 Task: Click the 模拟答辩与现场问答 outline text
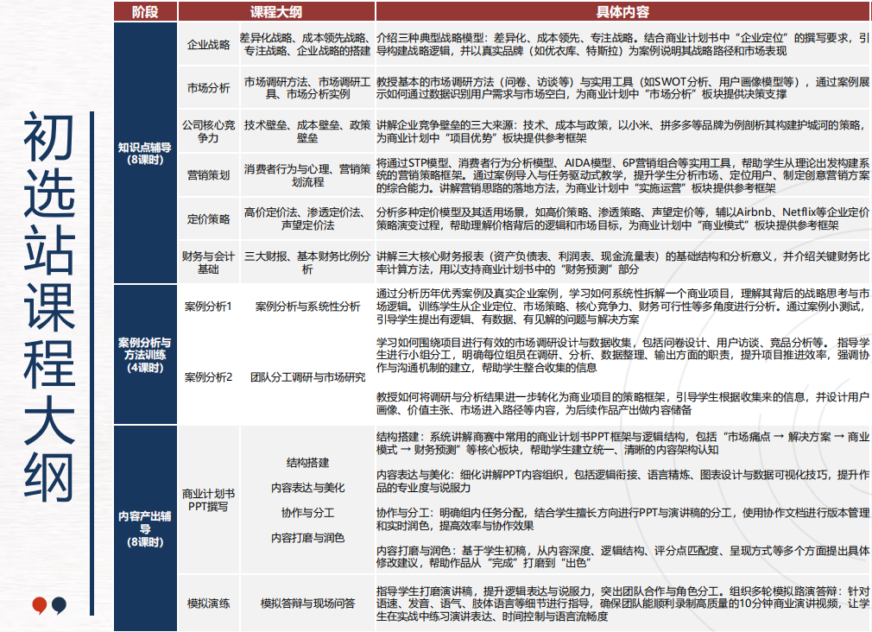point(308,604)
